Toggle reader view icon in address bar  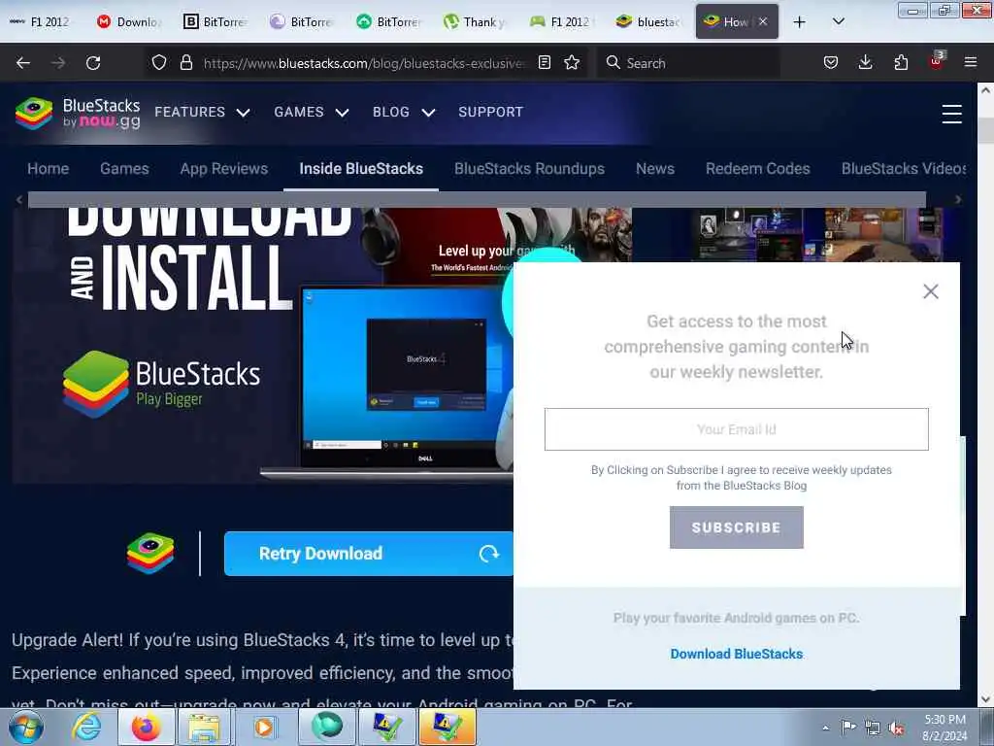(x=544, y=62)
